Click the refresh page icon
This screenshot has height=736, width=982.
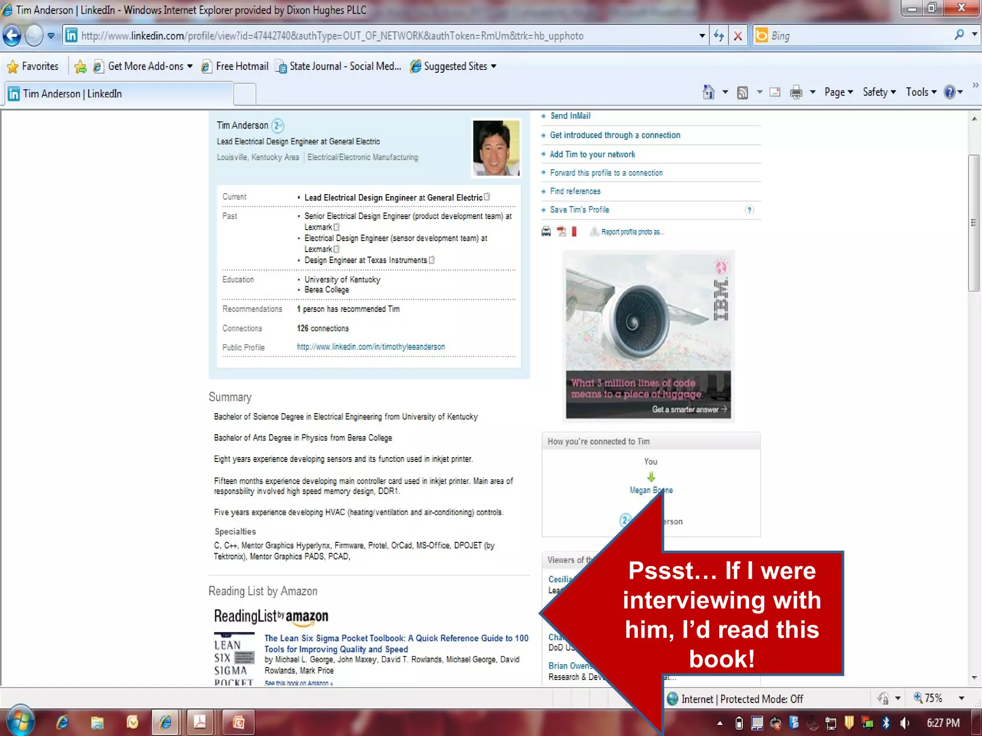pyautogui.click(x=718, y=35)
